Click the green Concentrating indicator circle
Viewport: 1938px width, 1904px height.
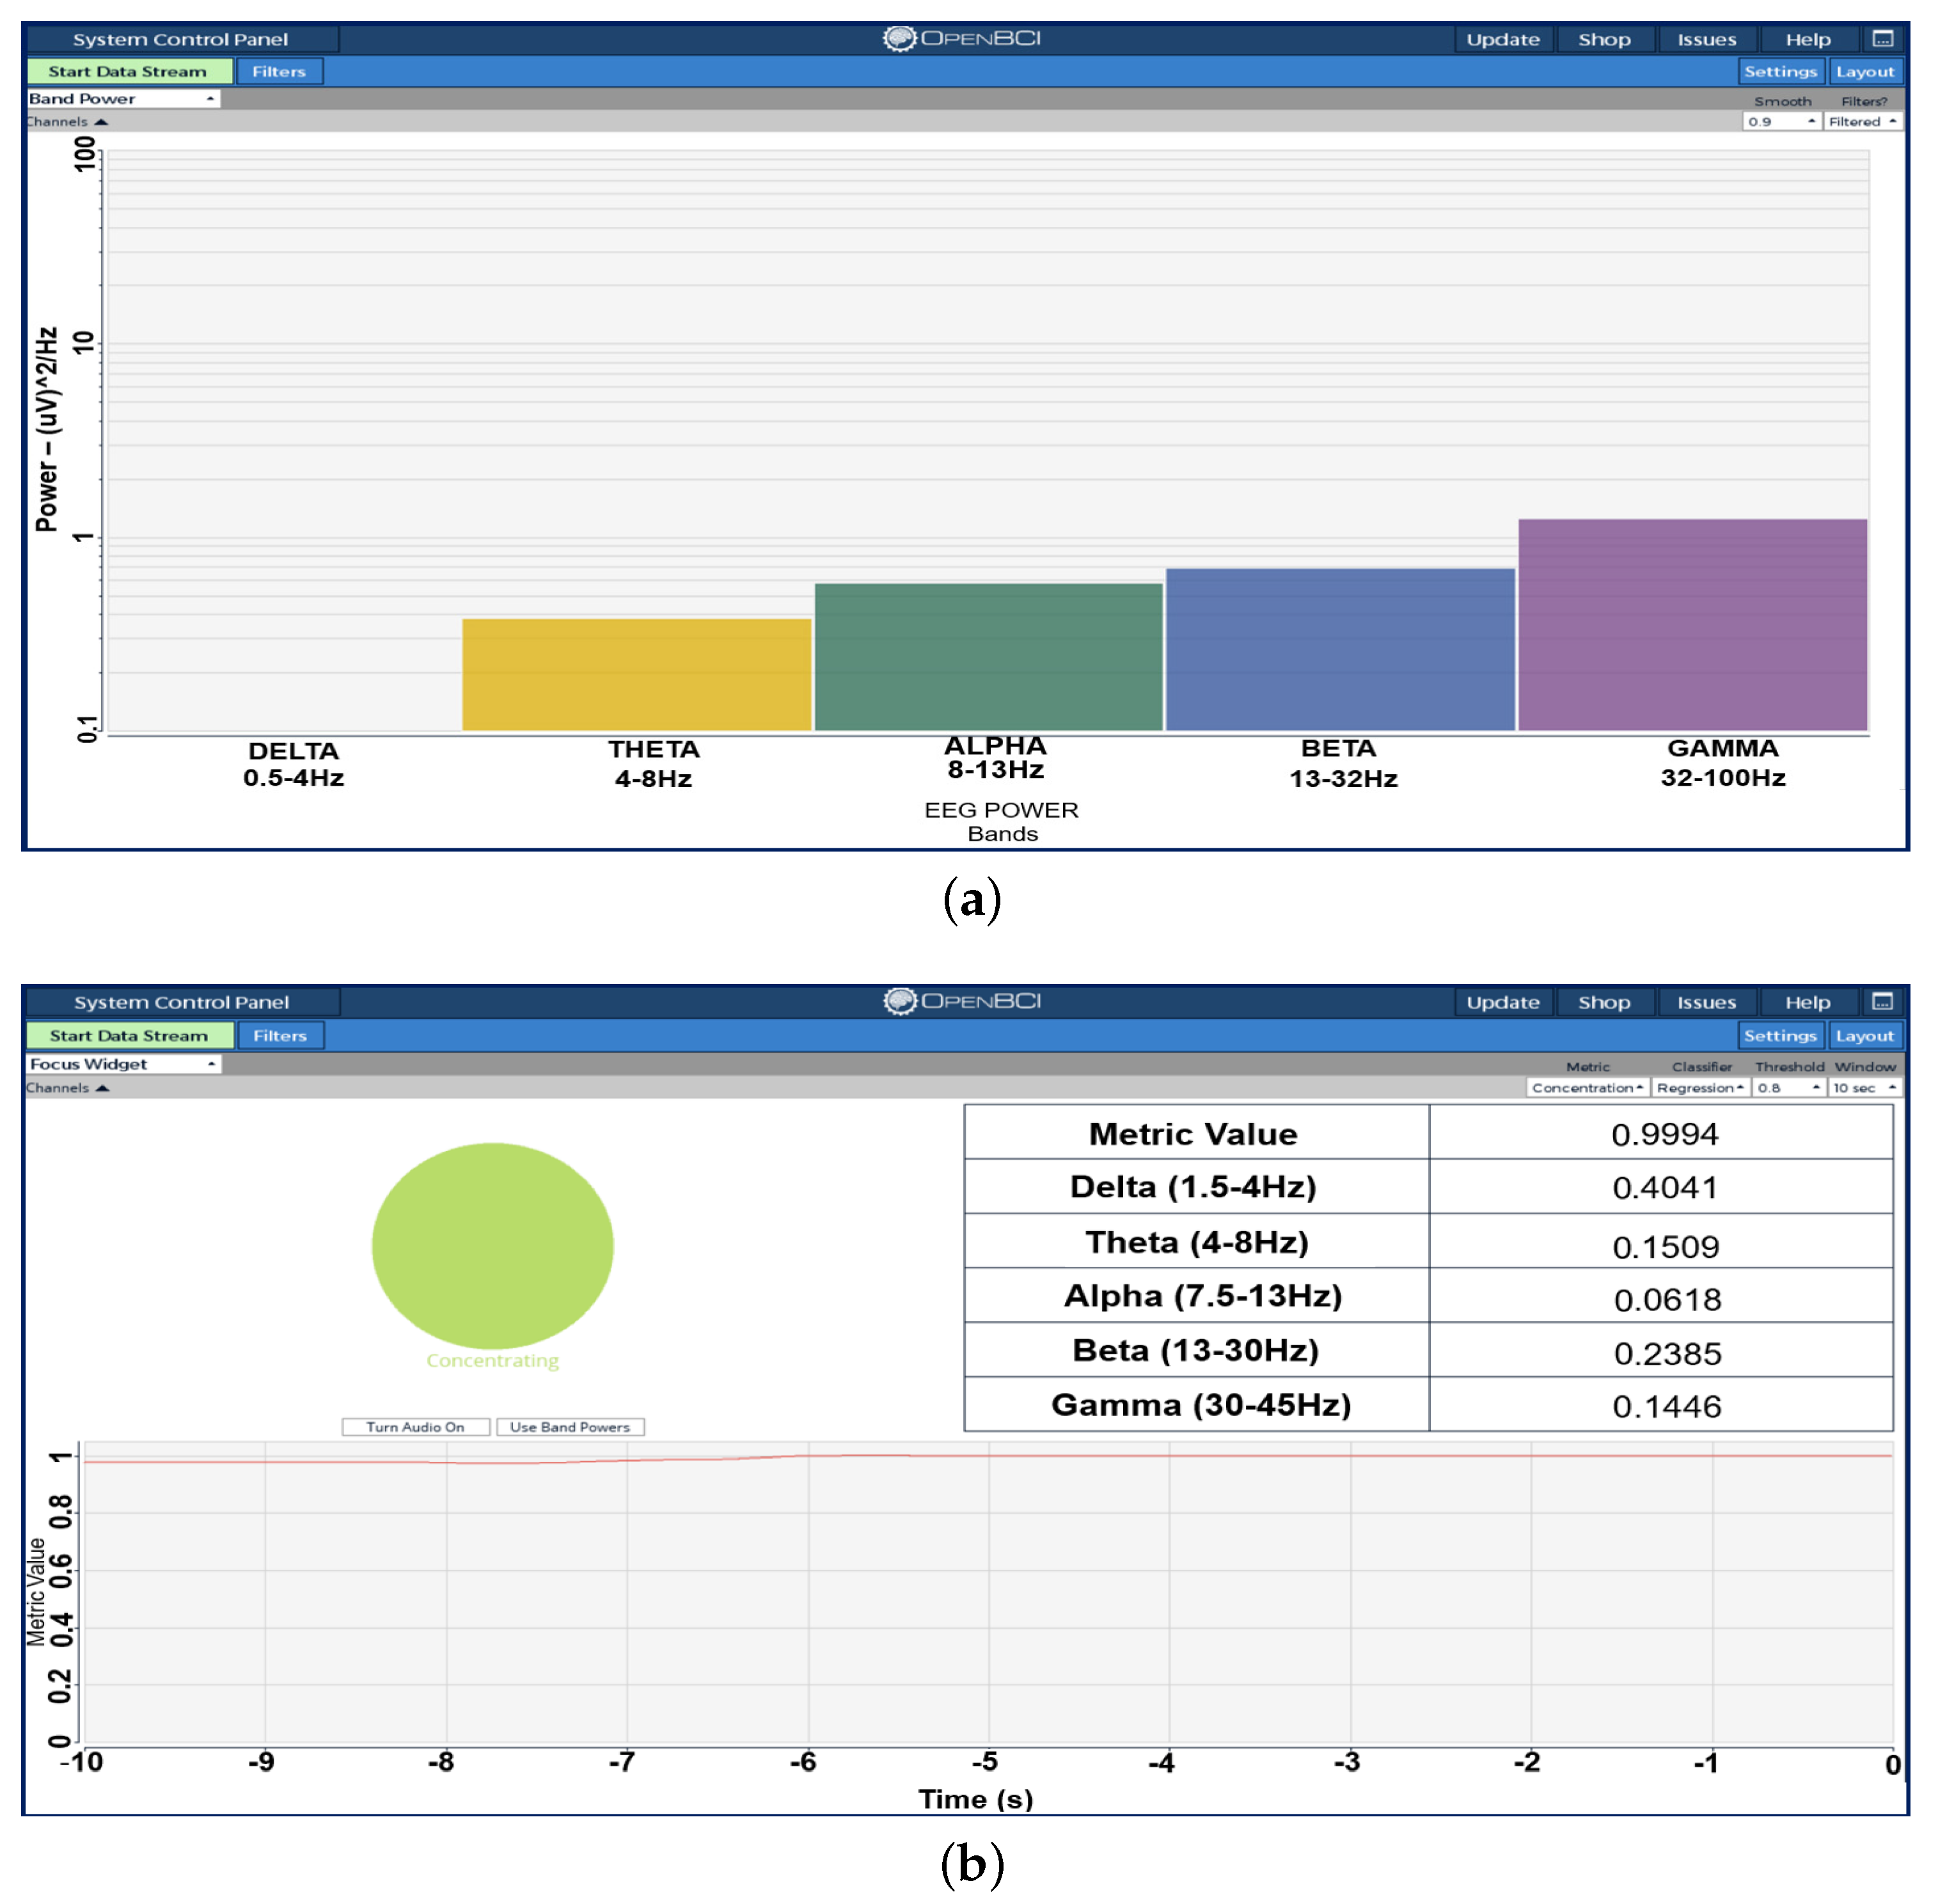[x=492, y=1245]
